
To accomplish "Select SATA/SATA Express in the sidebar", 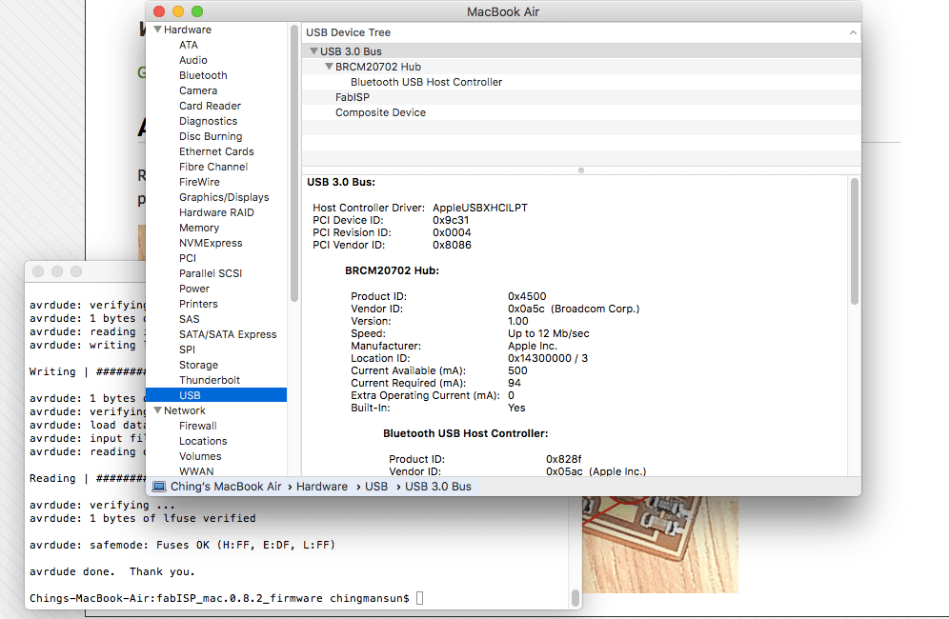I will coord(228,334).
